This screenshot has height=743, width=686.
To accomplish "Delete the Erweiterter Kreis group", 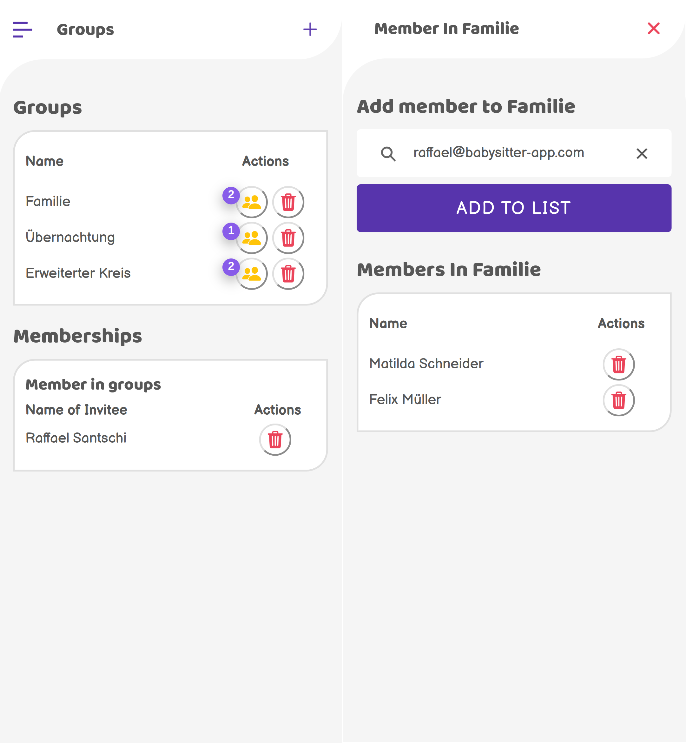I will [288, 274].
